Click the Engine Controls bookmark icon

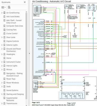[x=4, y=41]
